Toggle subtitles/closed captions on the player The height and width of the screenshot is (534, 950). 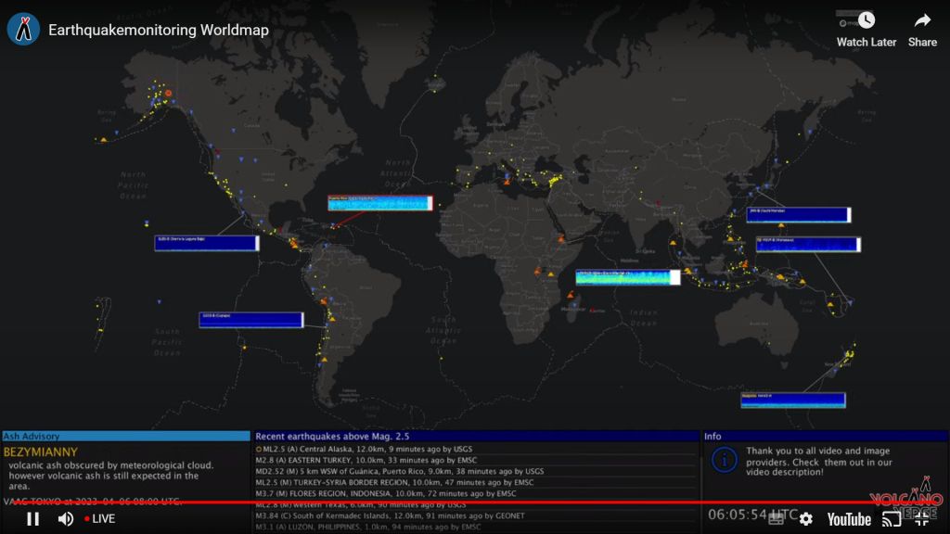click(775, 518)
